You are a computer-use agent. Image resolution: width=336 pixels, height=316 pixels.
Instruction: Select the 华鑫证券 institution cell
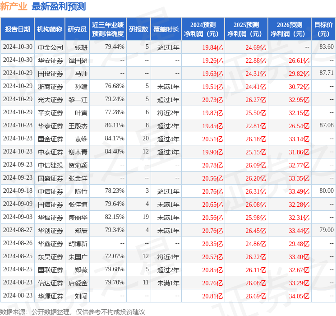pyautogui.click(x=51, y=244)
